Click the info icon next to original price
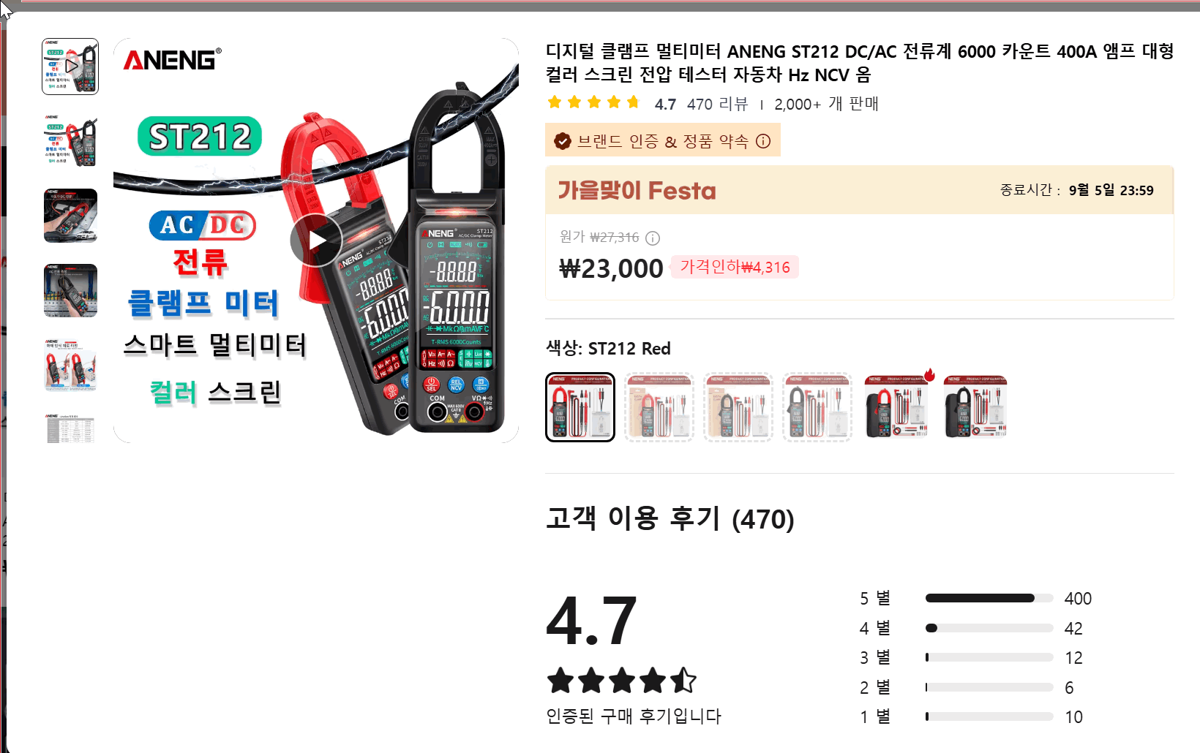 (x=653, y=238)
